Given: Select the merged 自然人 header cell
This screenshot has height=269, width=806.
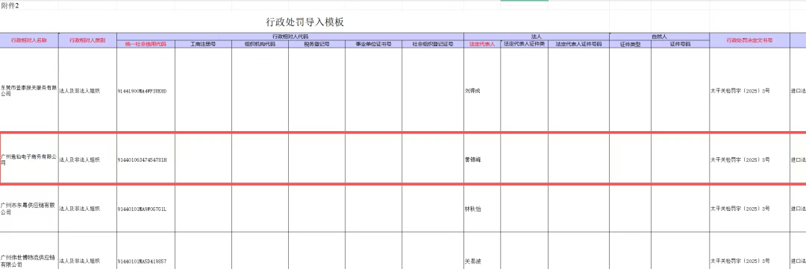Looking at the screenshot, I should click(659, 37).
